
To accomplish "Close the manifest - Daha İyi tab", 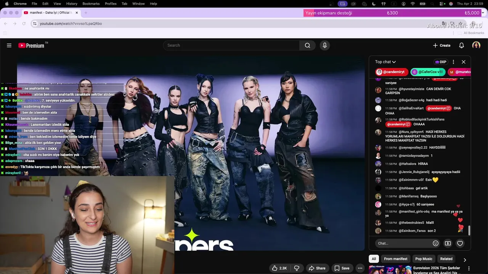I will (x=77, y=13).
